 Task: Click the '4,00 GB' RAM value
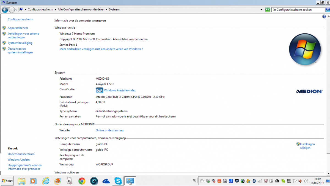pyautogui.click(x=100, y=102)
